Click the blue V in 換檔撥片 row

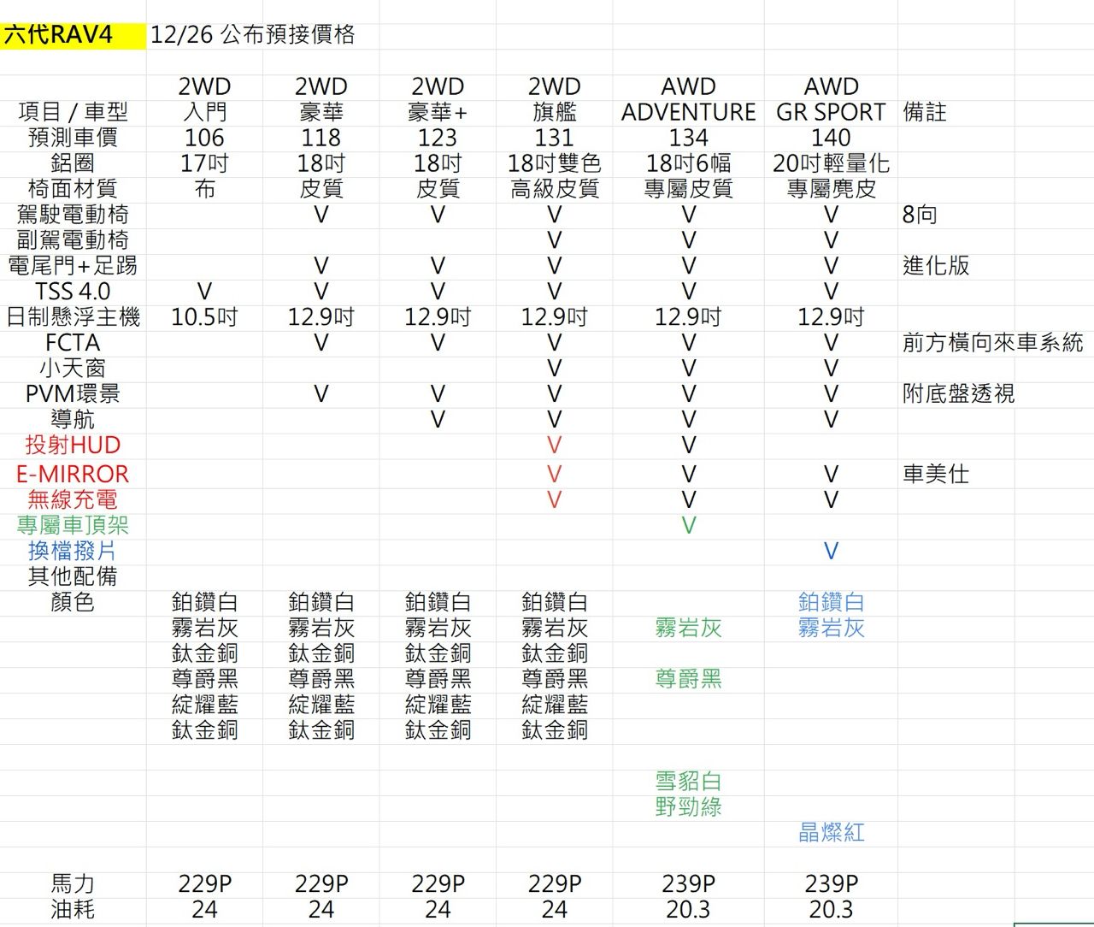pyautogui.click(x=831, y=551)
